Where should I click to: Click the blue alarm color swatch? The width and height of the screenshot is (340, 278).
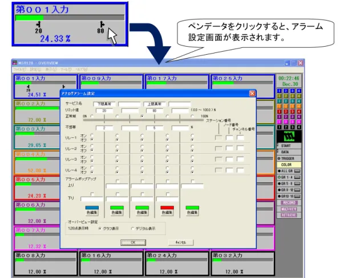tap(92, 207)
